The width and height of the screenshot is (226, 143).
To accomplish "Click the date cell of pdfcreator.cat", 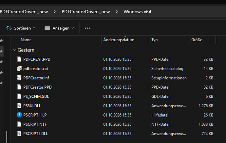I will coord(117,69).
